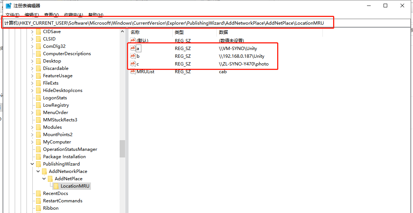The height and width of the screenshot is (213, 413).
Task: Click the (默认) default value icon
Action: [x=133, y=40]
